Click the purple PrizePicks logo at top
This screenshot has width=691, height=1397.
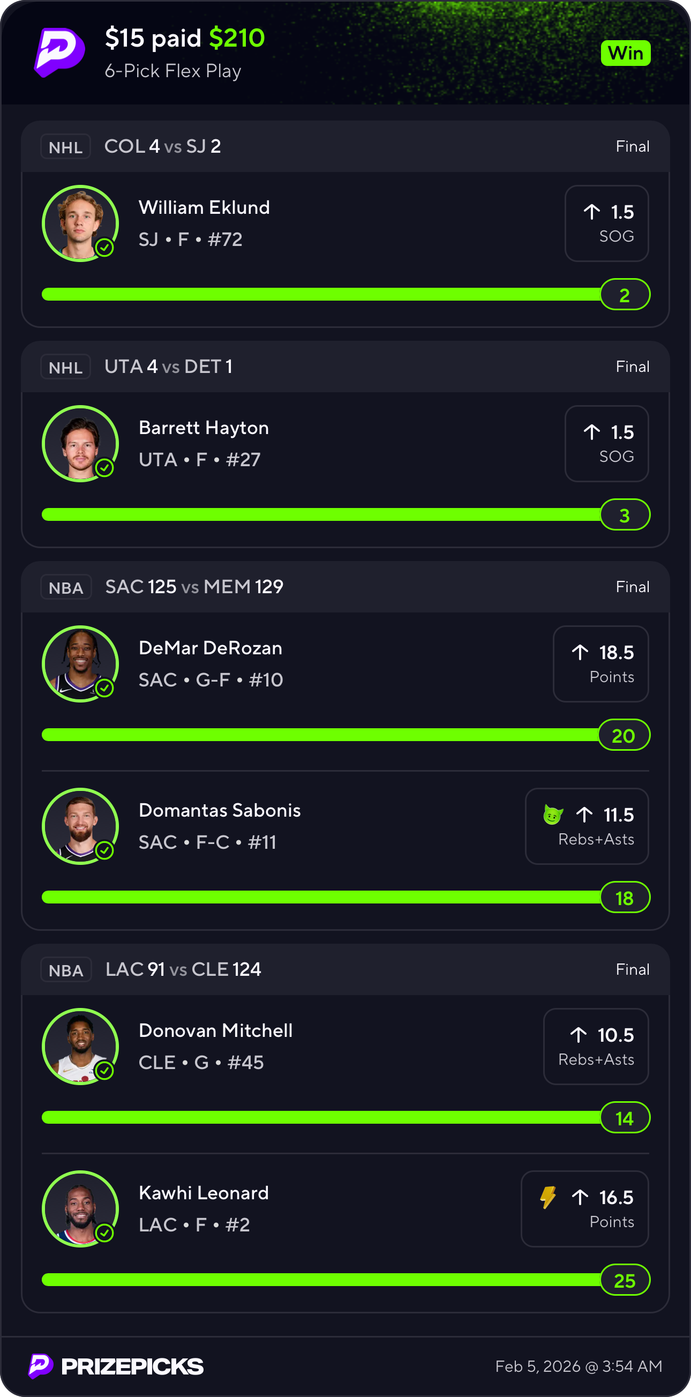(59, 52)
